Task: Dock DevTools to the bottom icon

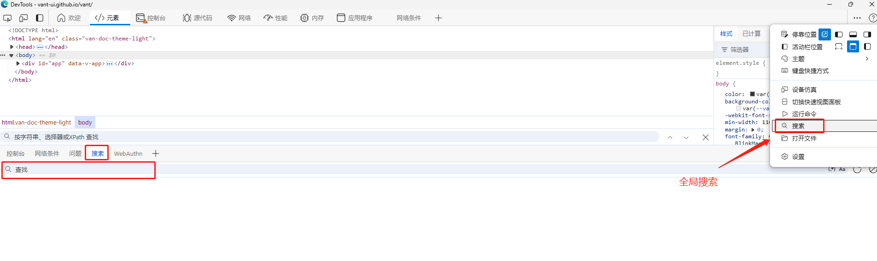Action: [x=853, y=34]
